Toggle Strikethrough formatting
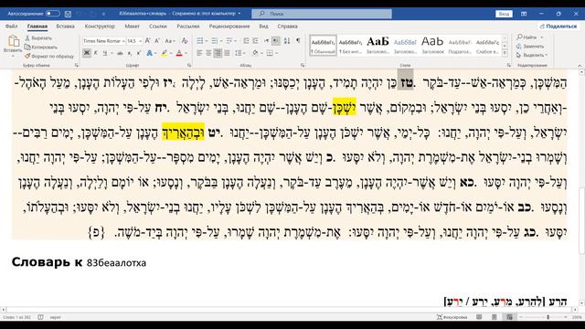This screenshot has width=585, height=329. click(x=120, y=53)
